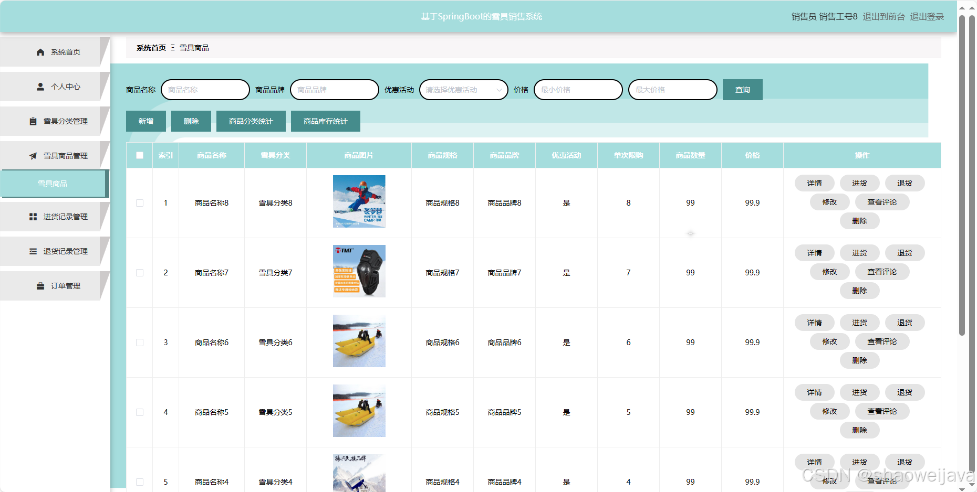Click the grid icon beside 进货记录管理
The image size is (977, 492).
click(33, 217)
